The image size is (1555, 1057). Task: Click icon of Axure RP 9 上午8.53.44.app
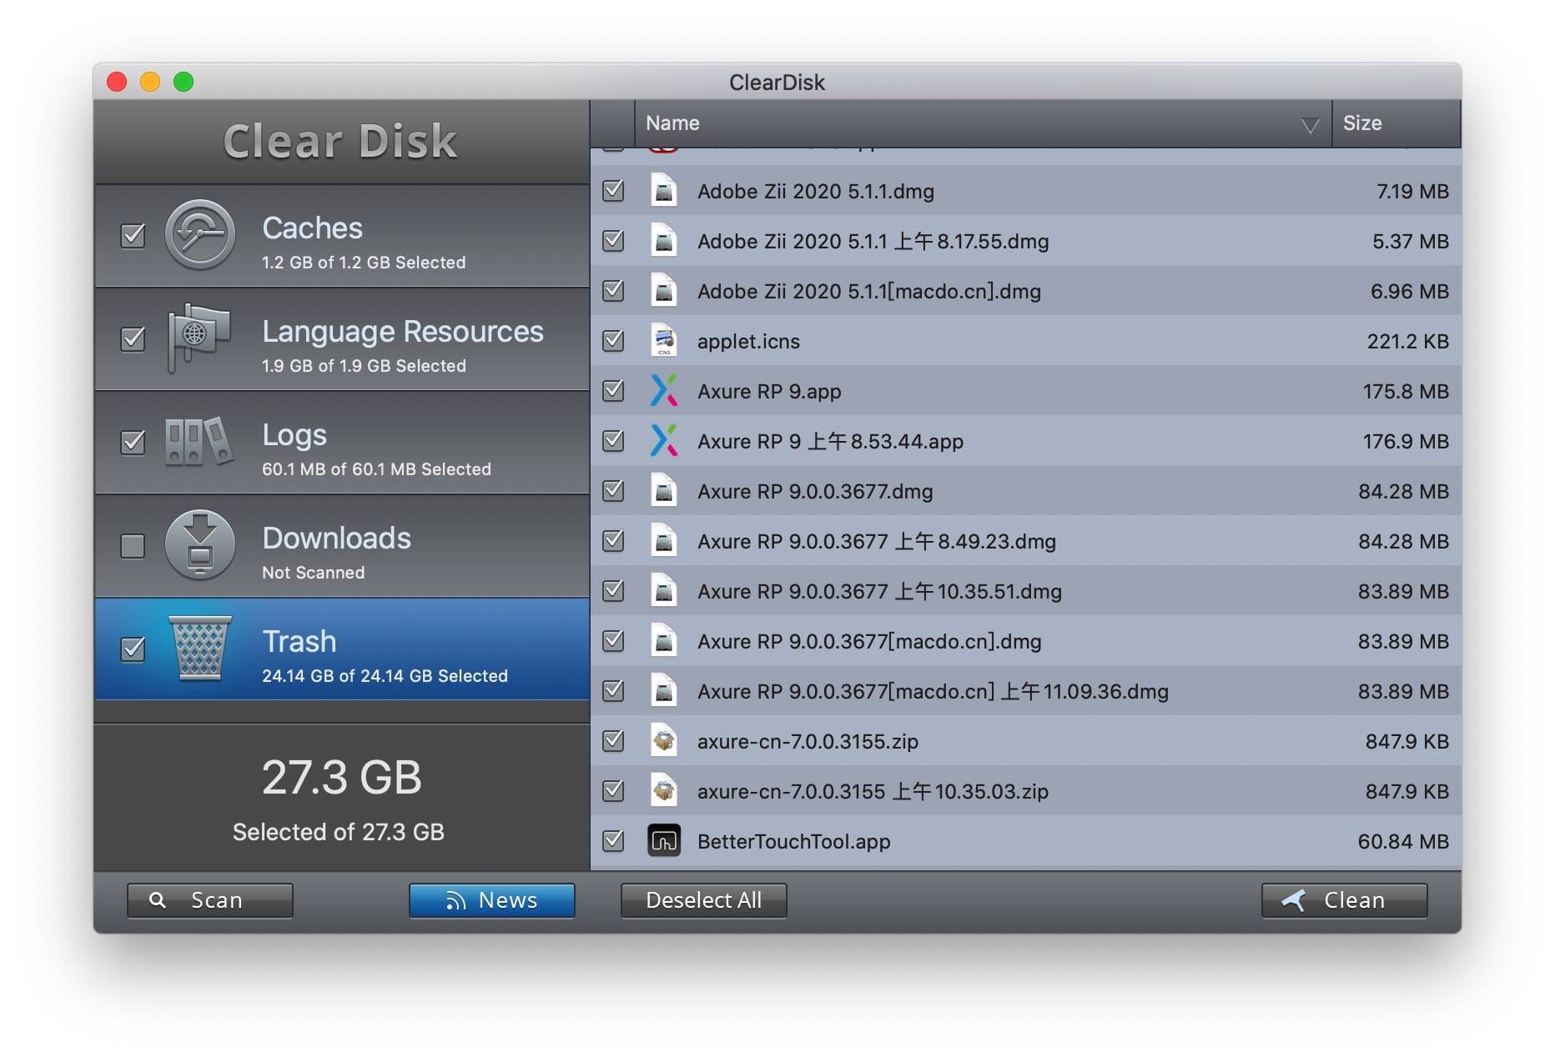(663, 441)
